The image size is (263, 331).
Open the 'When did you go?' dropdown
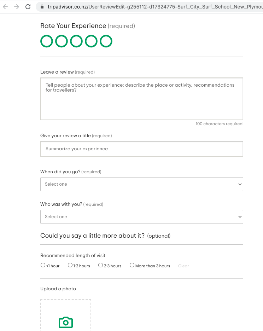pos(141,184)
